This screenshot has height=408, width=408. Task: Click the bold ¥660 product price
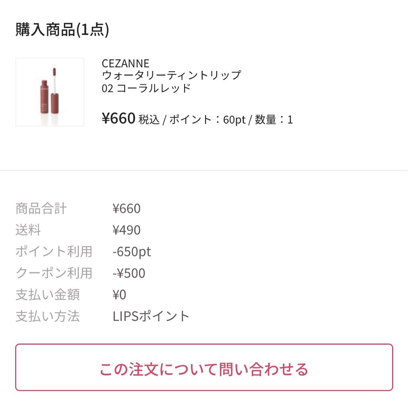[x=119, y=118]
